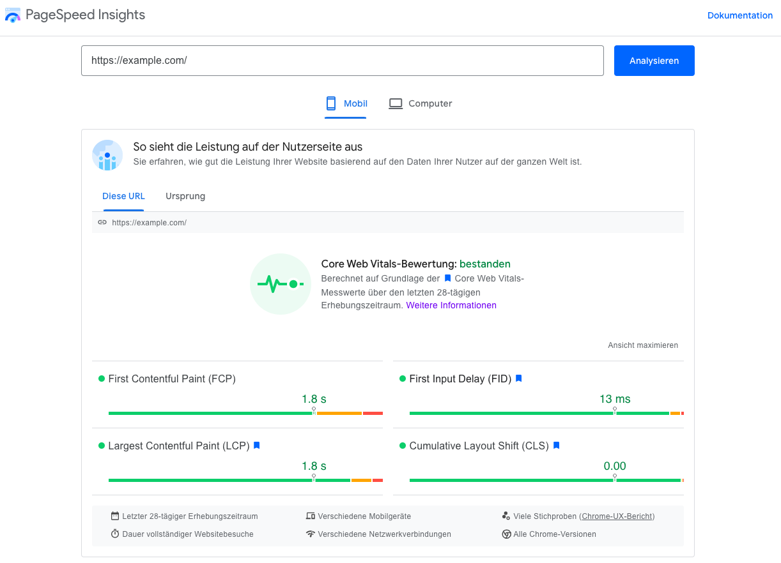Image resolution: width=781 pixels, height=563 pixels.
Task: Click the link chain icon beside the URL
Action: click(102, 223)
